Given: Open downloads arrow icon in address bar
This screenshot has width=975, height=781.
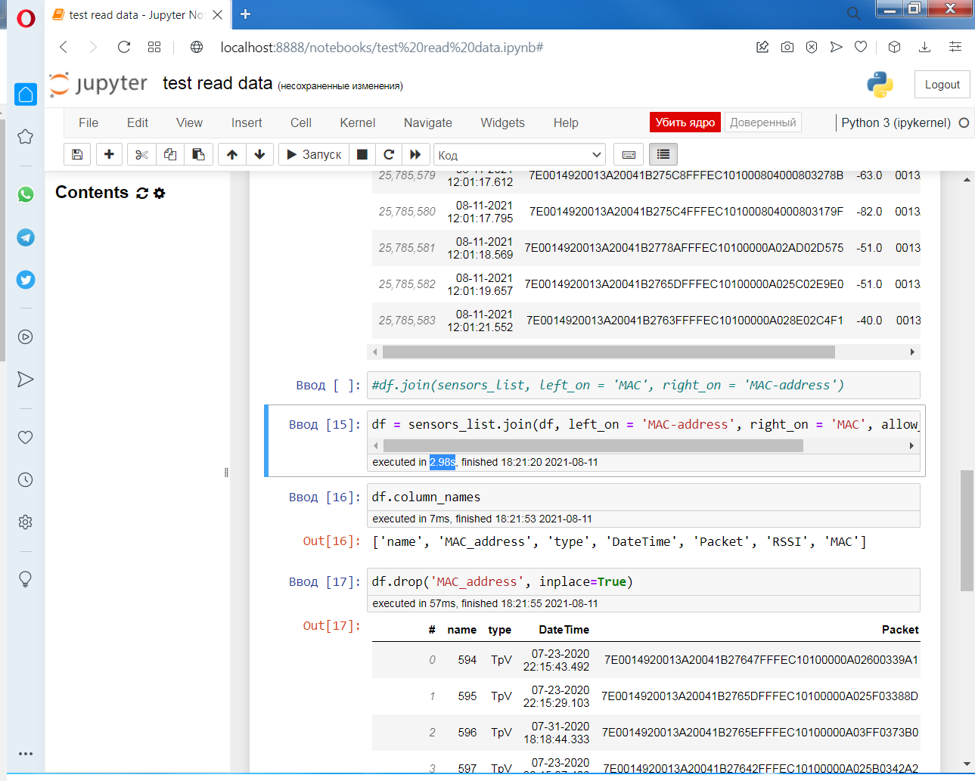Looking at the screenshot, I should click(x=924, y=47).
